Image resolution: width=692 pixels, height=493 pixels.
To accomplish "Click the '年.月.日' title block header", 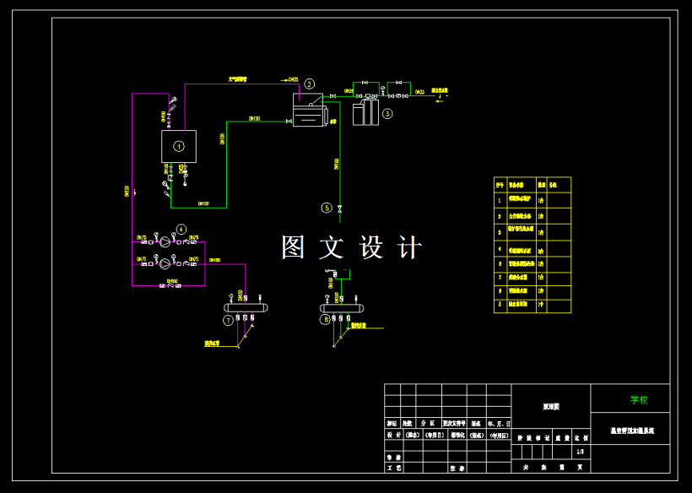I will tap(499, 423).
